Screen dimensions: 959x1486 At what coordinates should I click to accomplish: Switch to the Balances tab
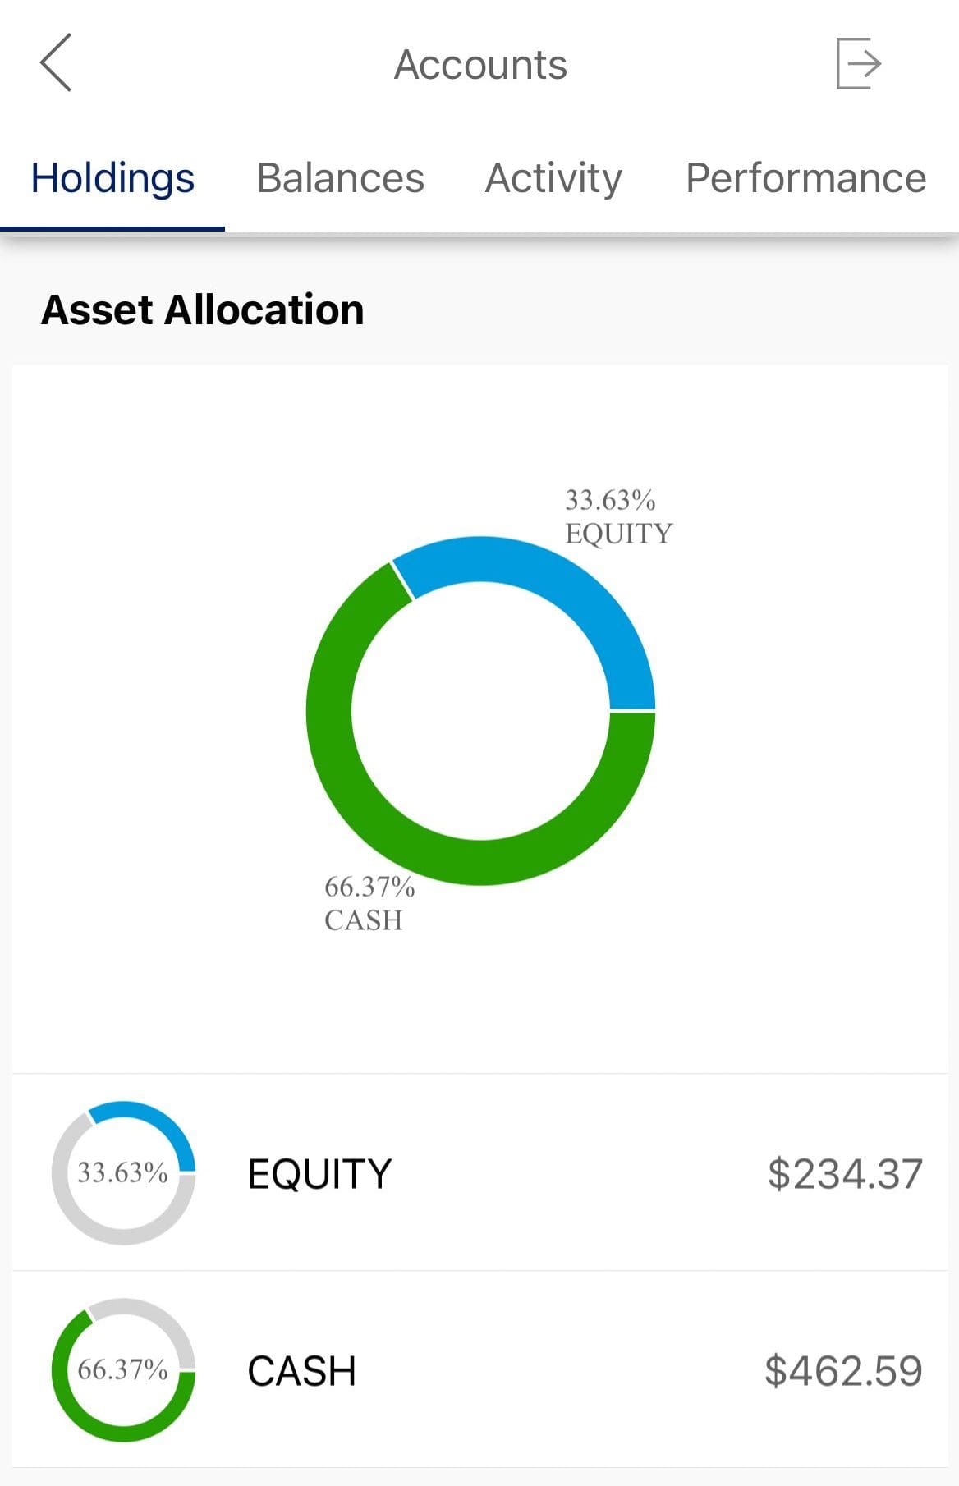point(341,177)
